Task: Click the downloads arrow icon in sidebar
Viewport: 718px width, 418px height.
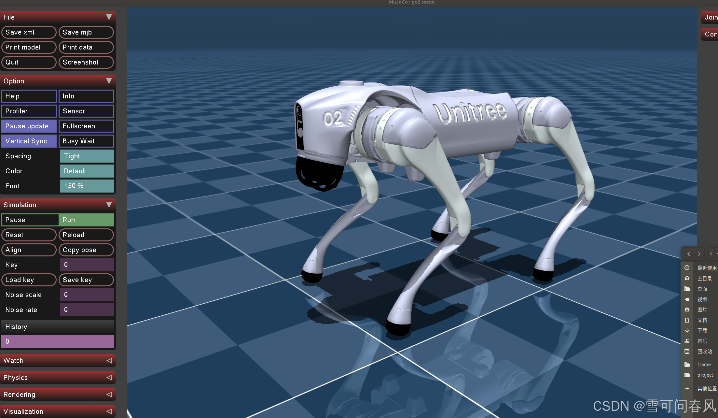Action: (687, 330)
